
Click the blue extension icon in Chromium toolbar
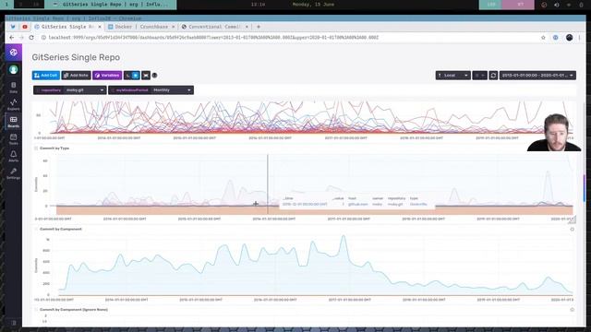point(556,38)
